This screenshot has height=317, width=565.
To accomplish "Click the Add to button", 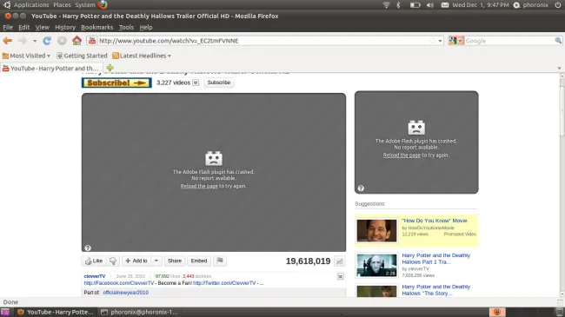I will [136, 261].
